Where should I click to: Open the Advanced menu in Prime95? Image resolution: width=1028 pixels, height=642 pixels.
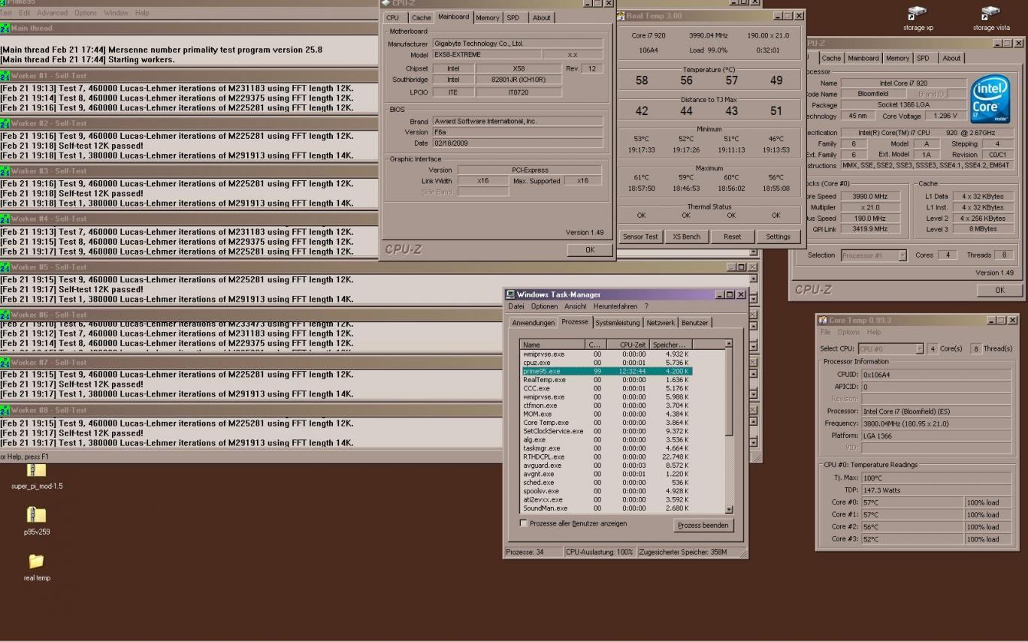(52, 13)
